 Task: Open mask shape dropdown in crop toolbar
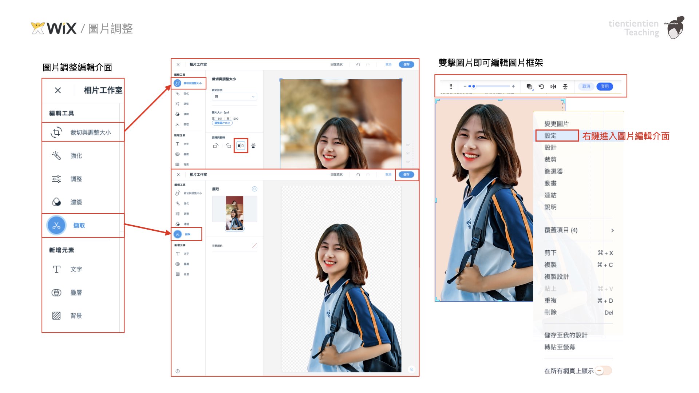click(x=530, y=87)
